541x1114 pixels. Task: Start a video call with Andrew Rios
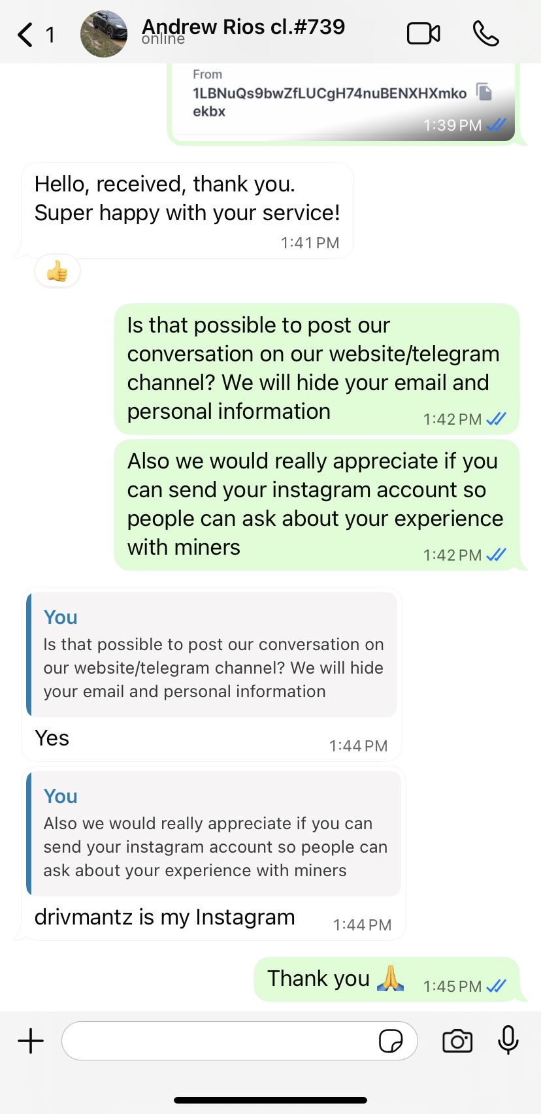(423, 34)
